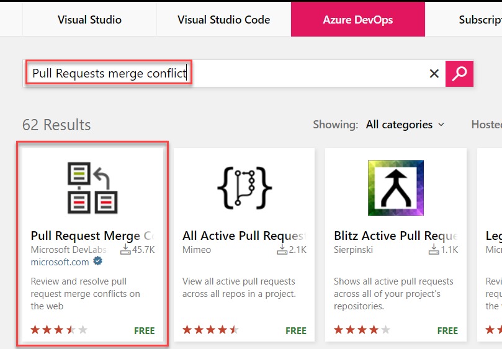Open the All Active Pull Requests title link
Image resolution: width=502 pixels, height=349 pixels.
click(244, 236)
